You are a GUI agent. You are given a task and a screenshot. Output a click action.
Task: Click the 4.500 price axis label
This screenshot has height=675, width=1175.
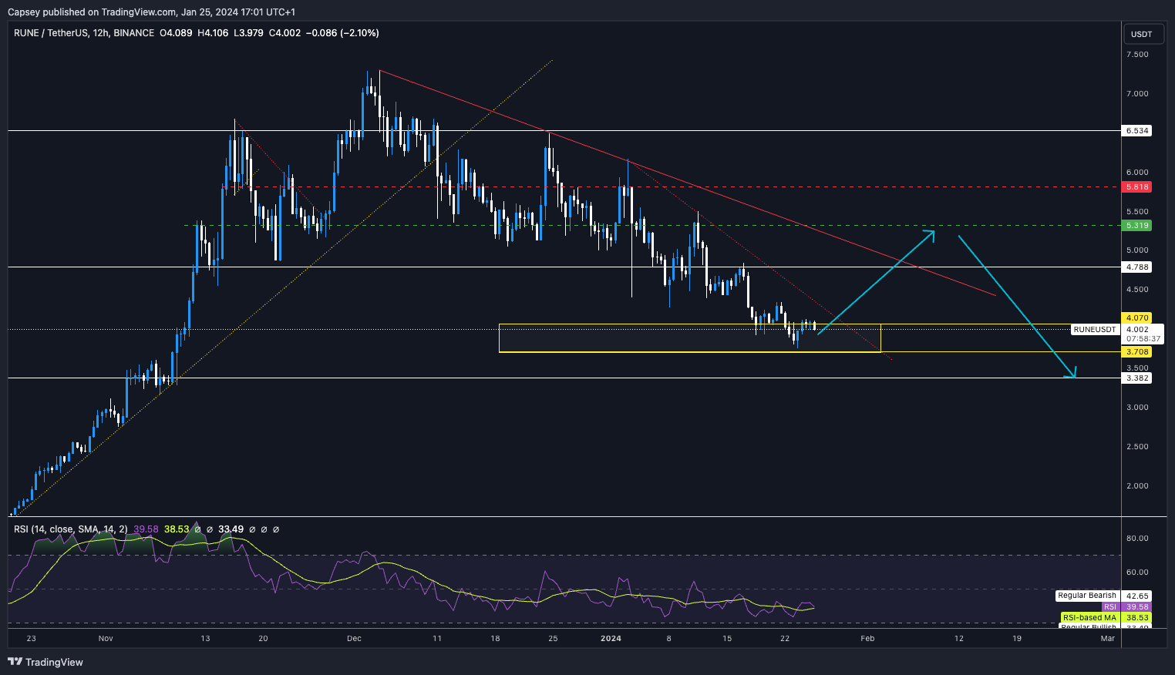pos(1137,290)
